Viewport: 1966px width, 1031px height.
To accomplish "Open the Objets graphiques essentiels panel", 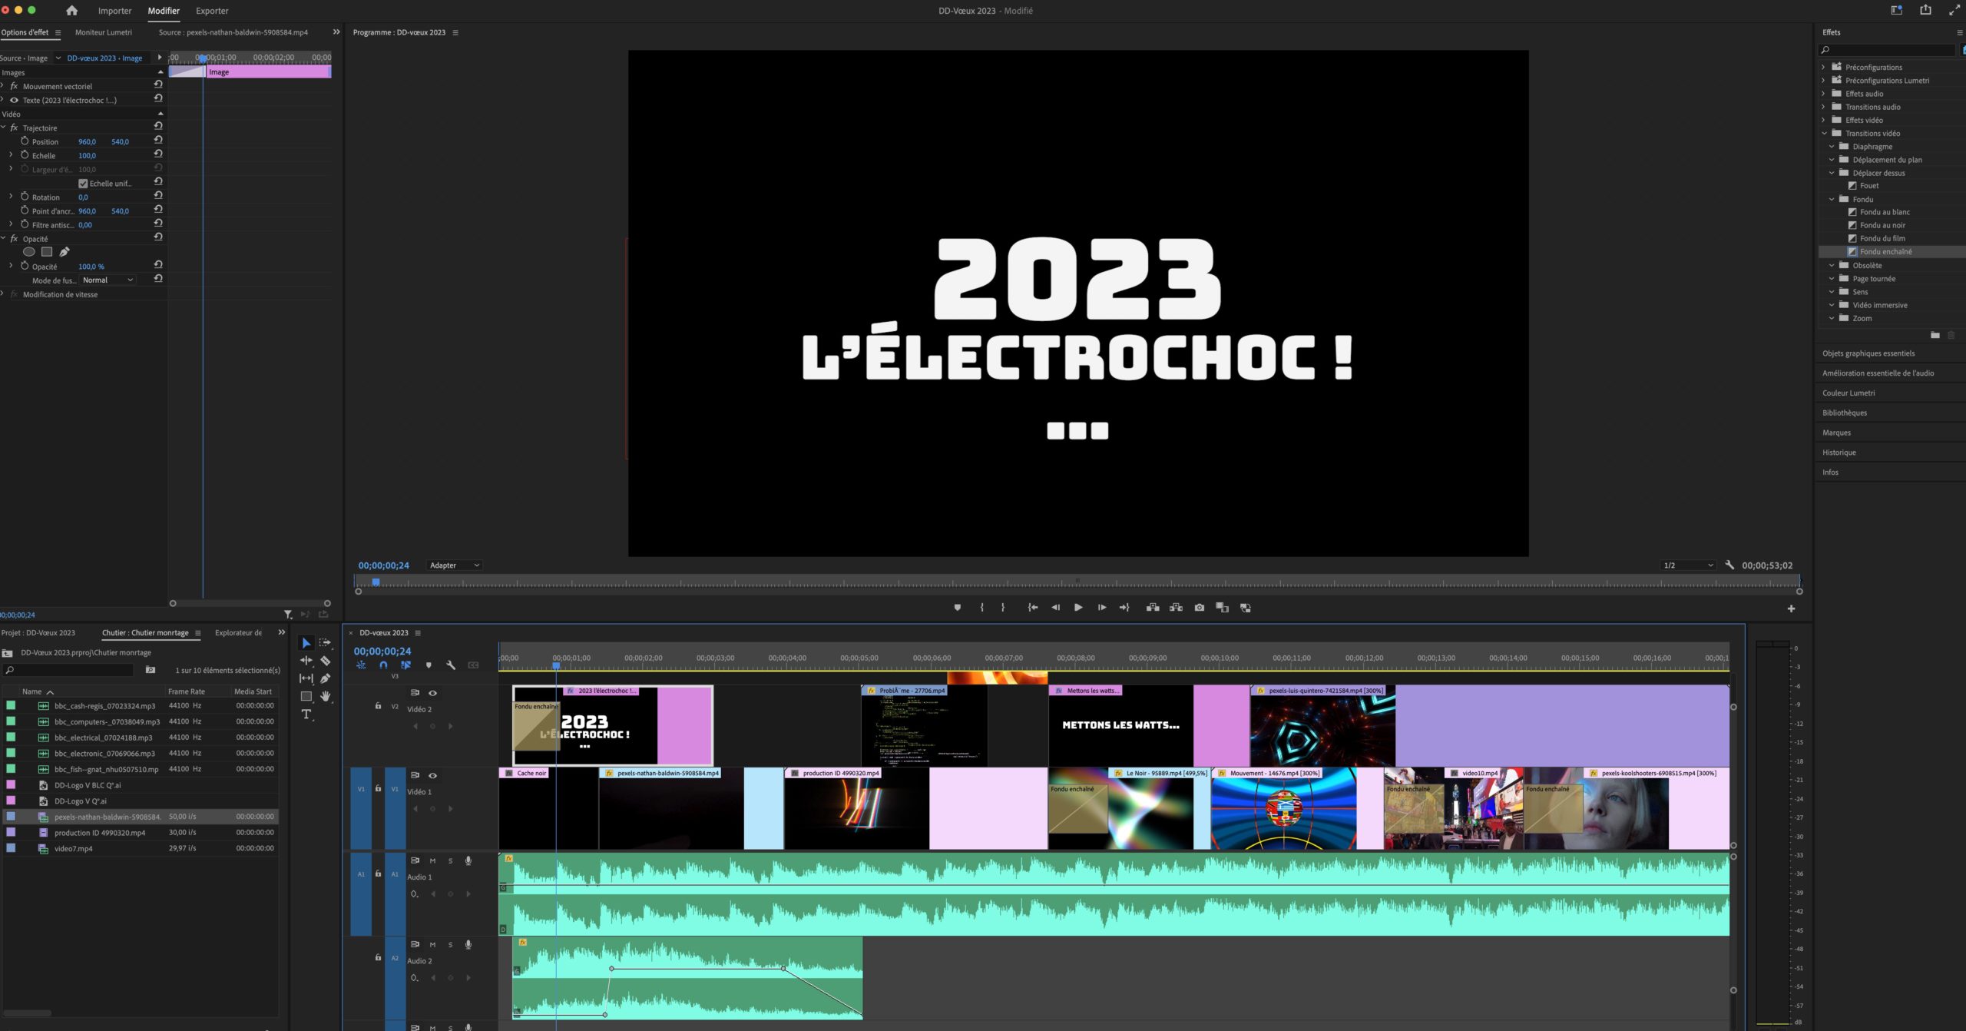I will tap(1868, 353).
